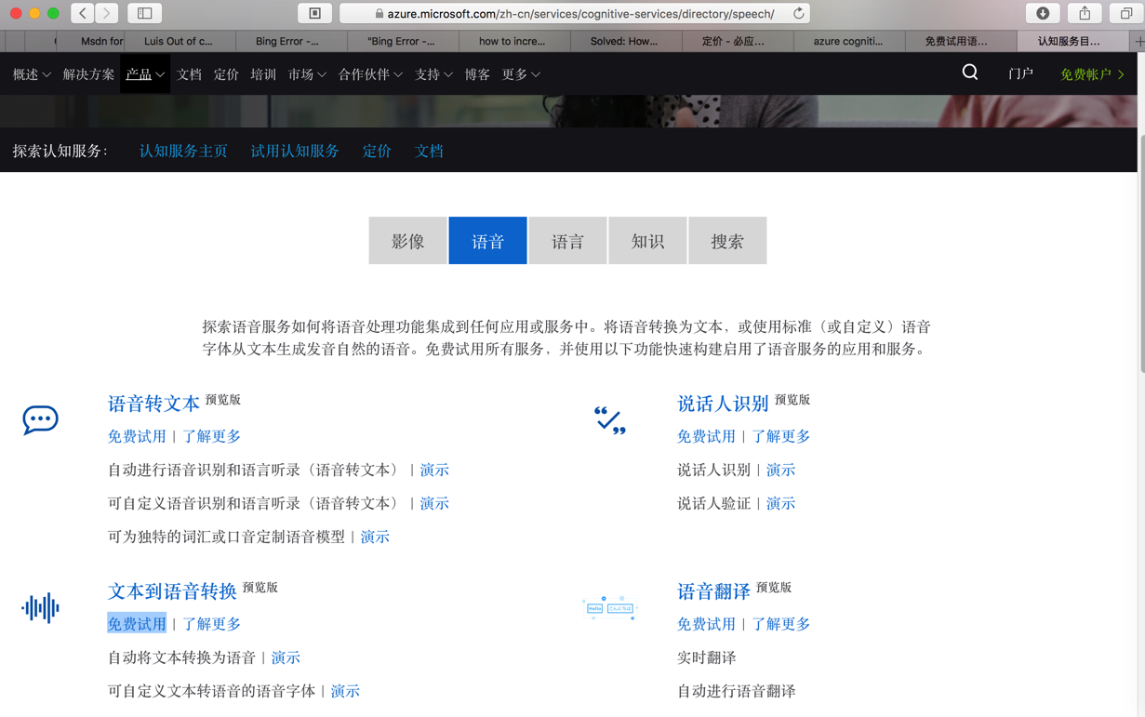The width and height of the screenshot is (1145, 717).
Task: Open the 说话人识别 heading link
Action: pos(723,404)
